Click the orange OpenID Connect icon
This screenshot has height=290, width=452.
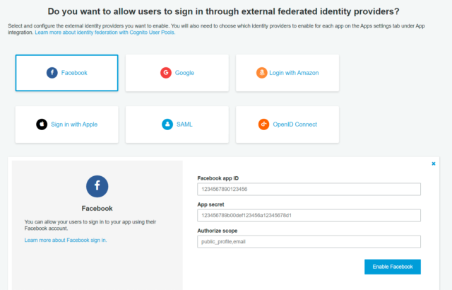[263, 124]
